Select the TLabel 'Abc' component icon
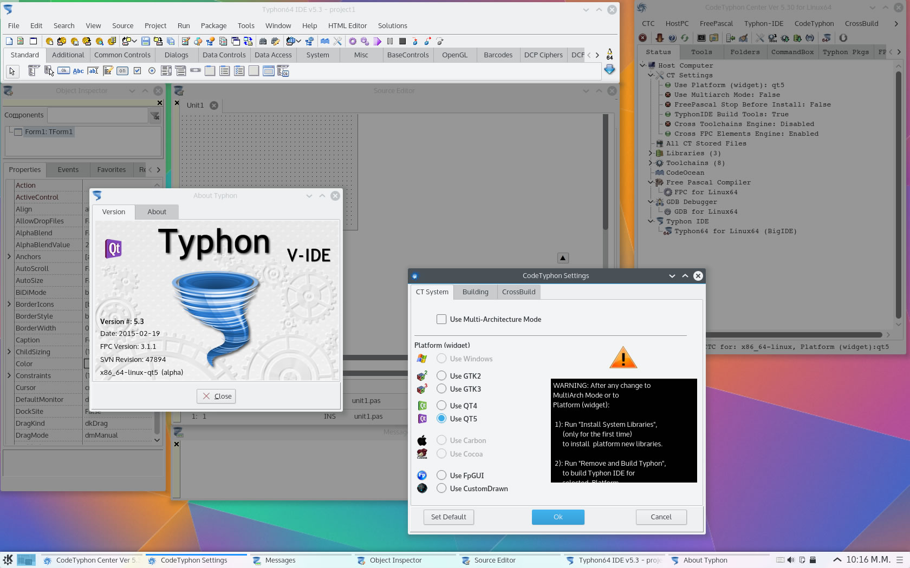 pos(78,70)
